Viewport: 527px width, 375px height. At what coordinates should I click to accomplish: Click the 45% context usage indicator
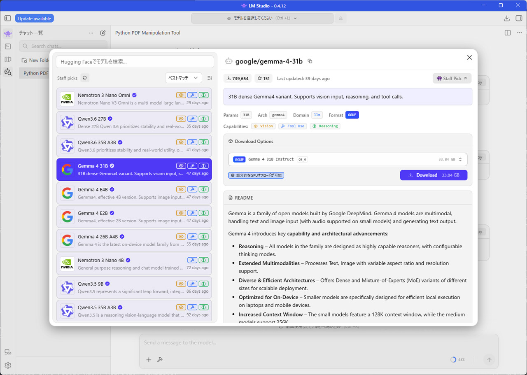(457, 360)
